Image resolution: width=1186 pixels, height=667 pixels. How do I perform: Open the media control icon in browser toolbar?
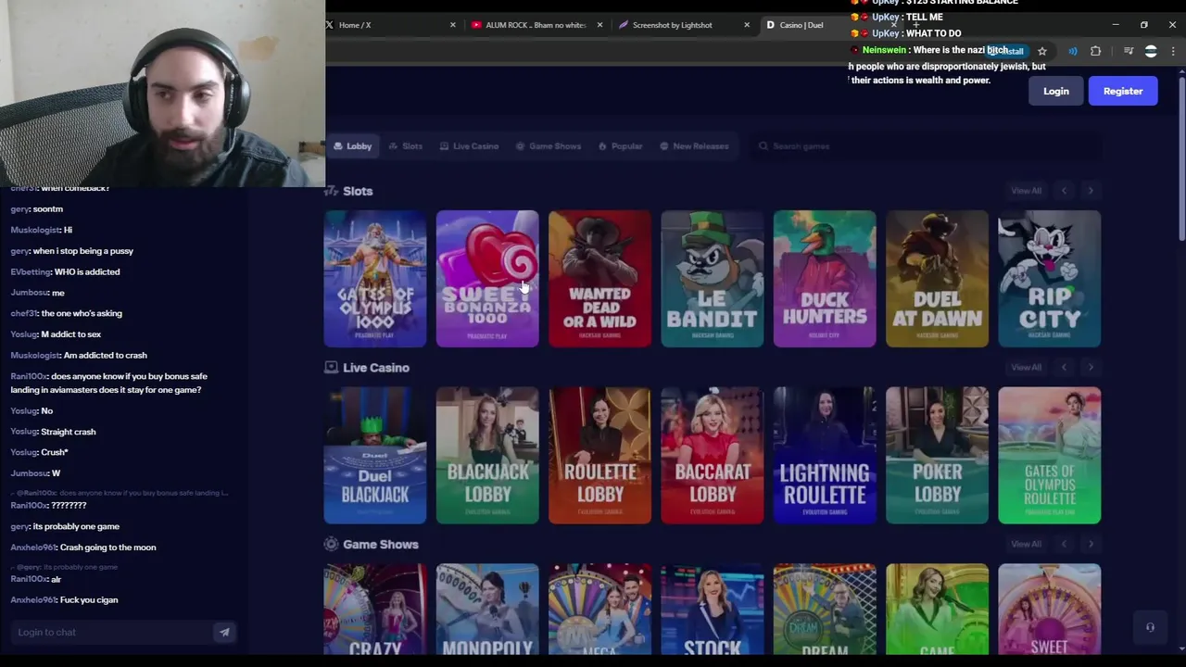pyautogui.click(x=1128, y=51)
